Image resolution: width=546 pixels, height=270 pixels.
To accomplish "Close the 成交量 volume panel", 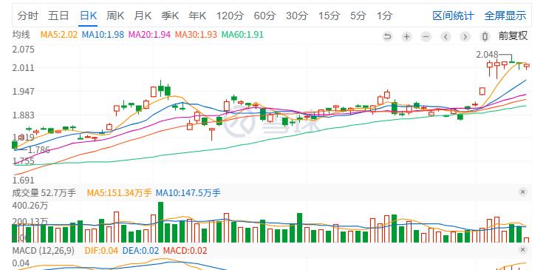I will (522, 192).
